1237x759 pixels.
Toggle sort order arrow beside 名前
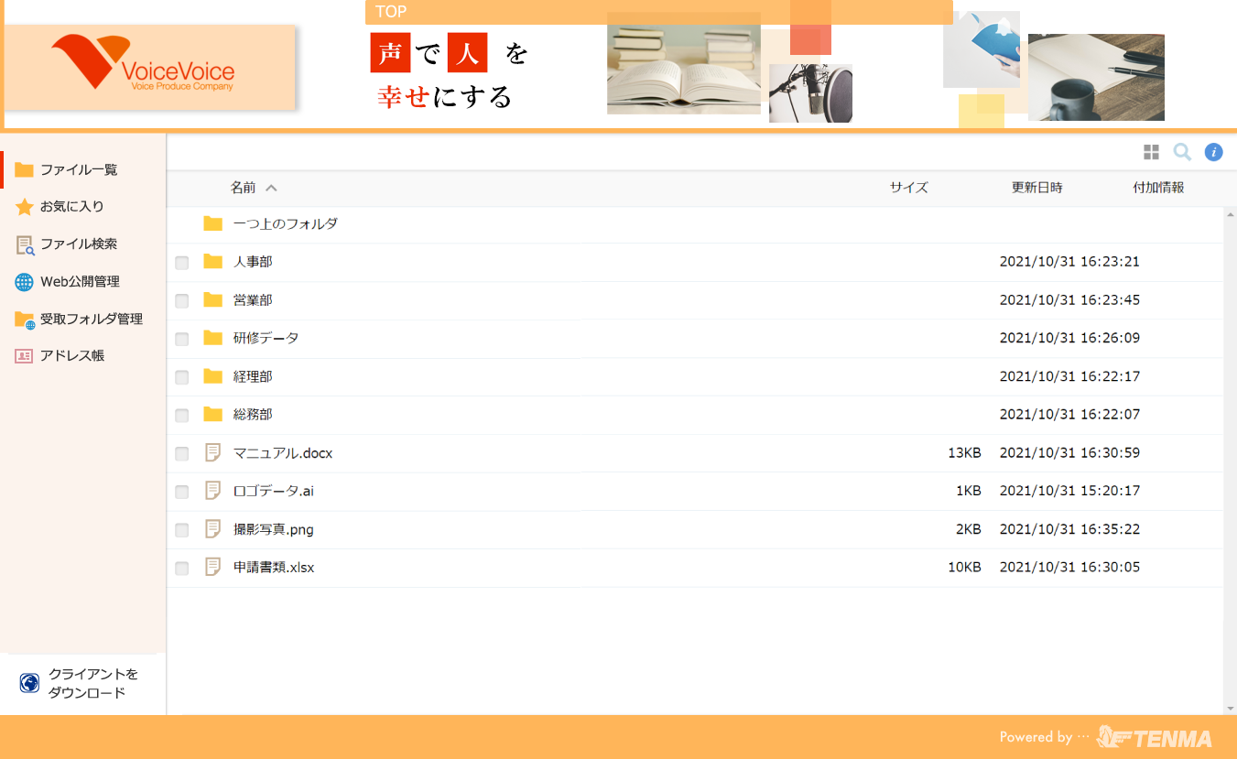[271, 188]
